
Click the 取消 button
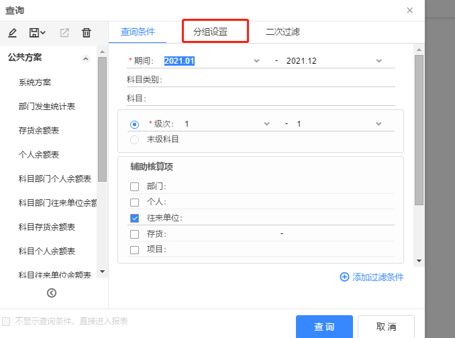click(x=386, y=327)
